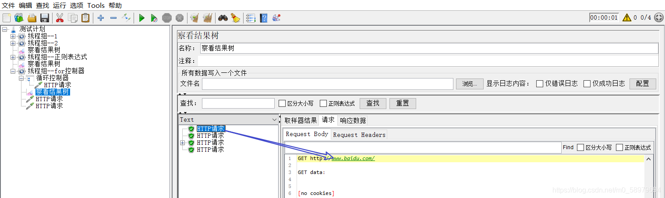Click the 文件名 input field

pyautogui.click(x=327, y=84)
